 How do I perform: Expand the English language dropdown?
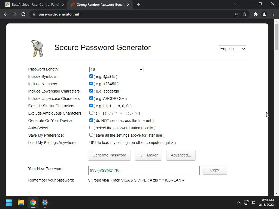click(x=232, y=49)
